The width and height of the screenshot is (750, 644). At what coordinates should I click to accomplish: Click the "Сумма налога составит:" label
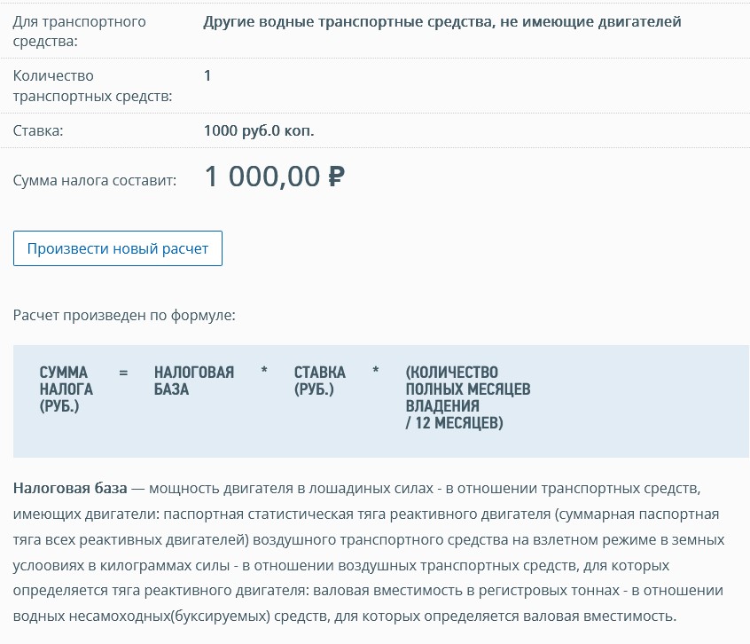tap(95, 180)
